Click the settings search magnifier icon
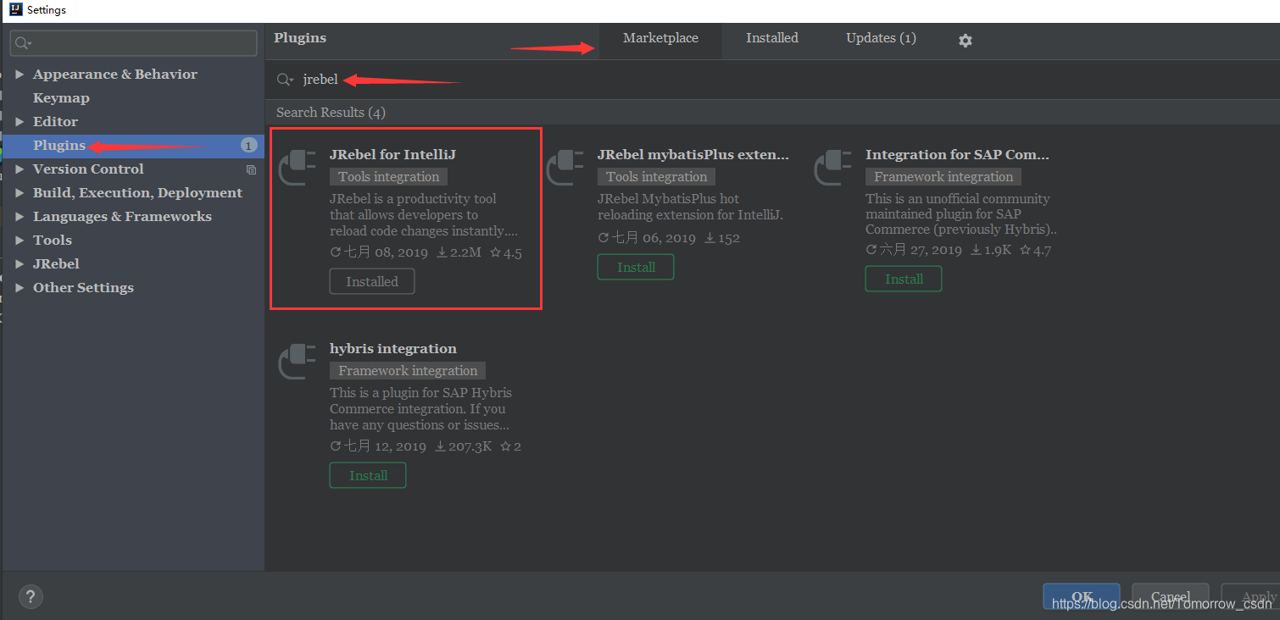The height and width of the screenshot is (620, 1280). (23, 43)
